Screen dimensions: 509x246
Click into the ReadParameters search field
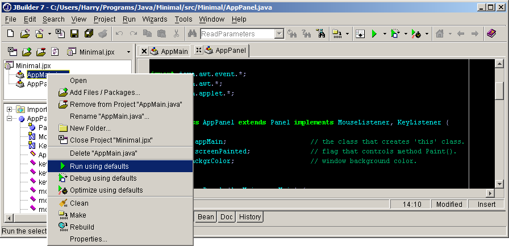237,34
